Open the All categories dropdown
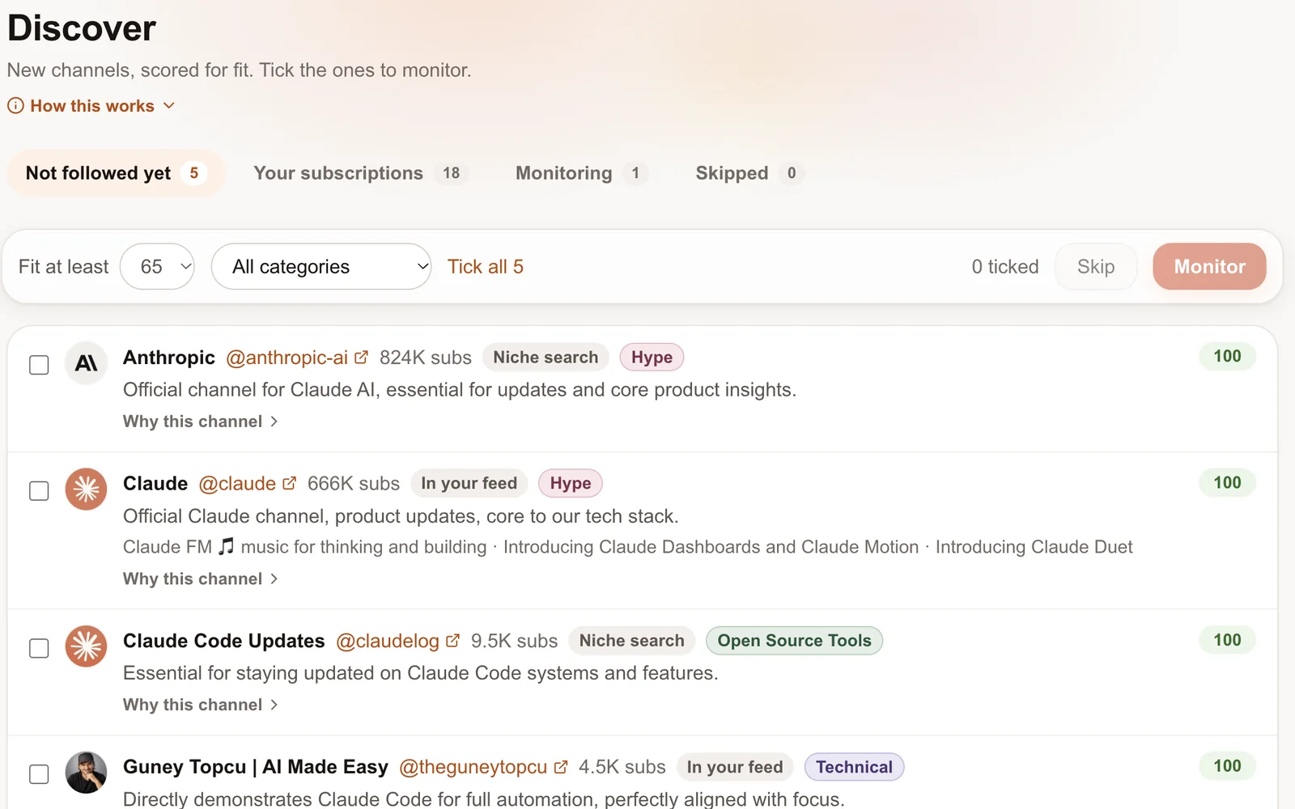Screen dimensions: 1295x809 321,266
